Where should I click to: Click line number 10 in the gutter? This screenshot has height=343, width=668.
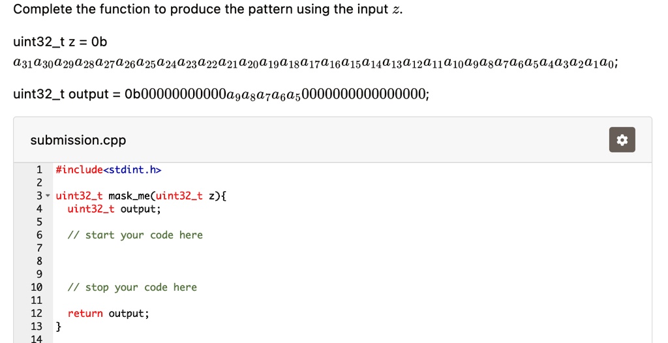pyautogui.click(x=37, y=288)
